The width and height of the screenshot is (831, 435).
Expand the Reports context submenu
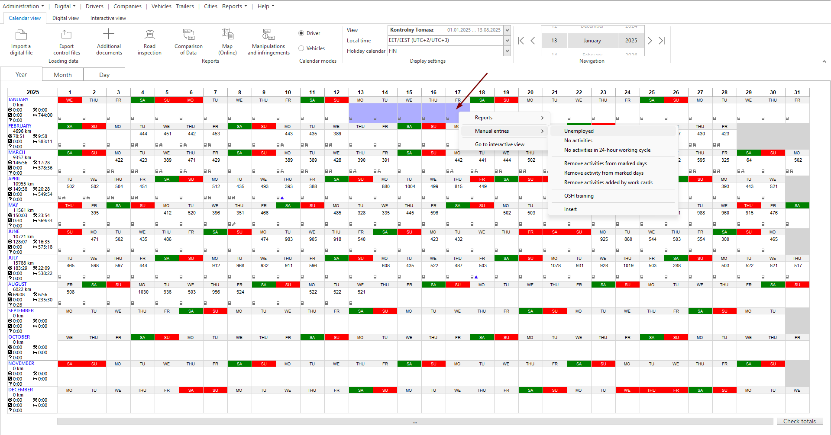pos(504,118)
